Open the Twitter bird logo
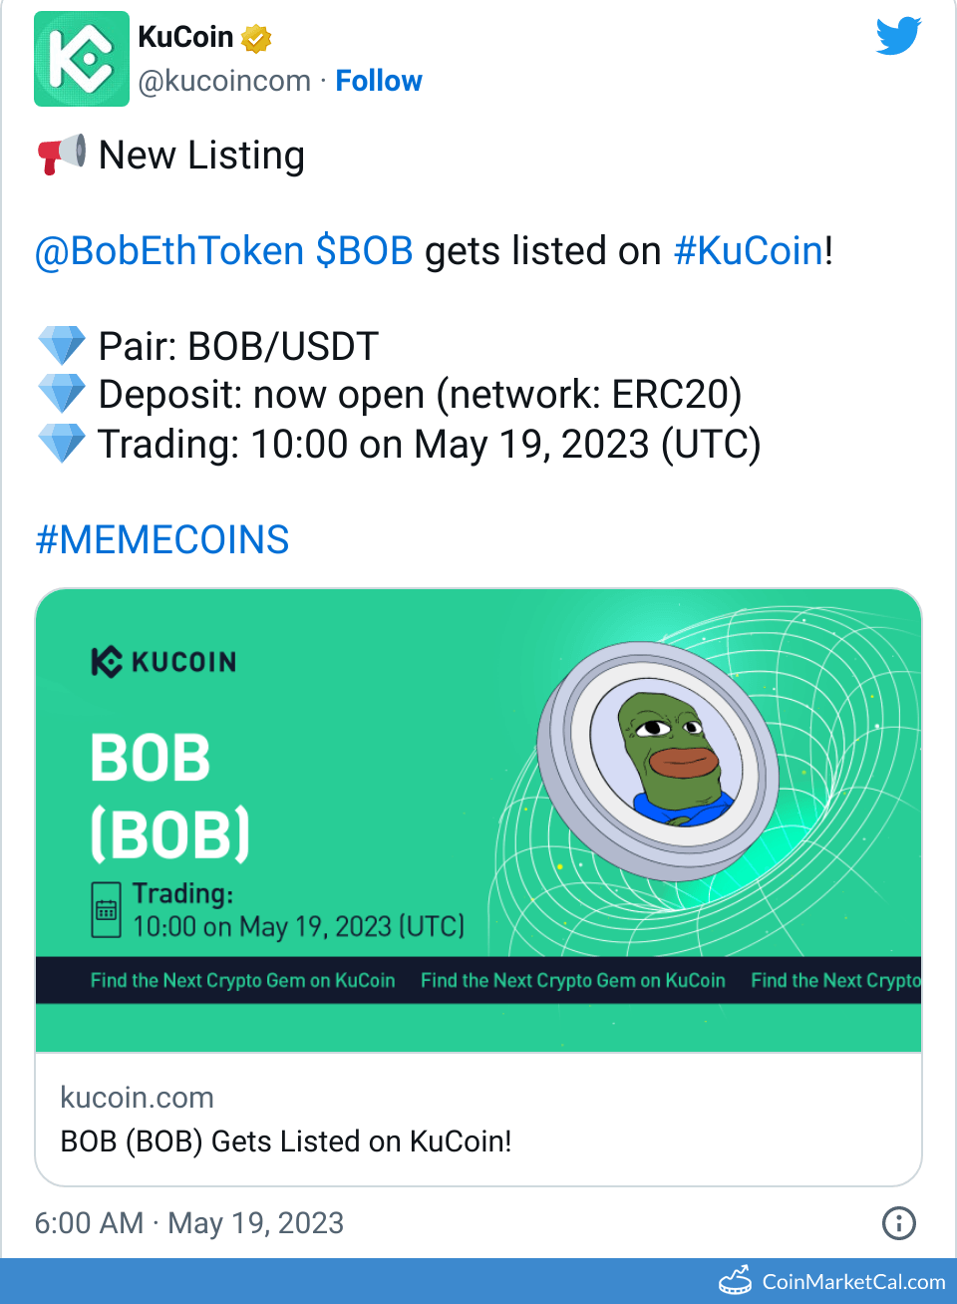Screen dimensions: 957x1304 click(x=898, y=37)
